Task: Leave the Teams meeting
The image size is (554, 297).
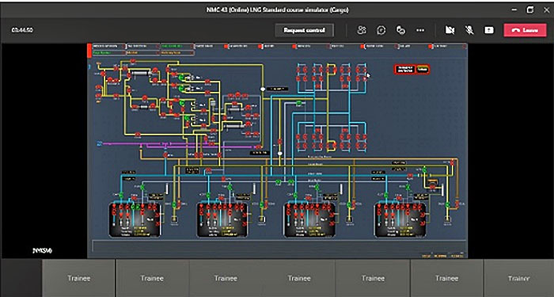Action: [x=525, y=30]
